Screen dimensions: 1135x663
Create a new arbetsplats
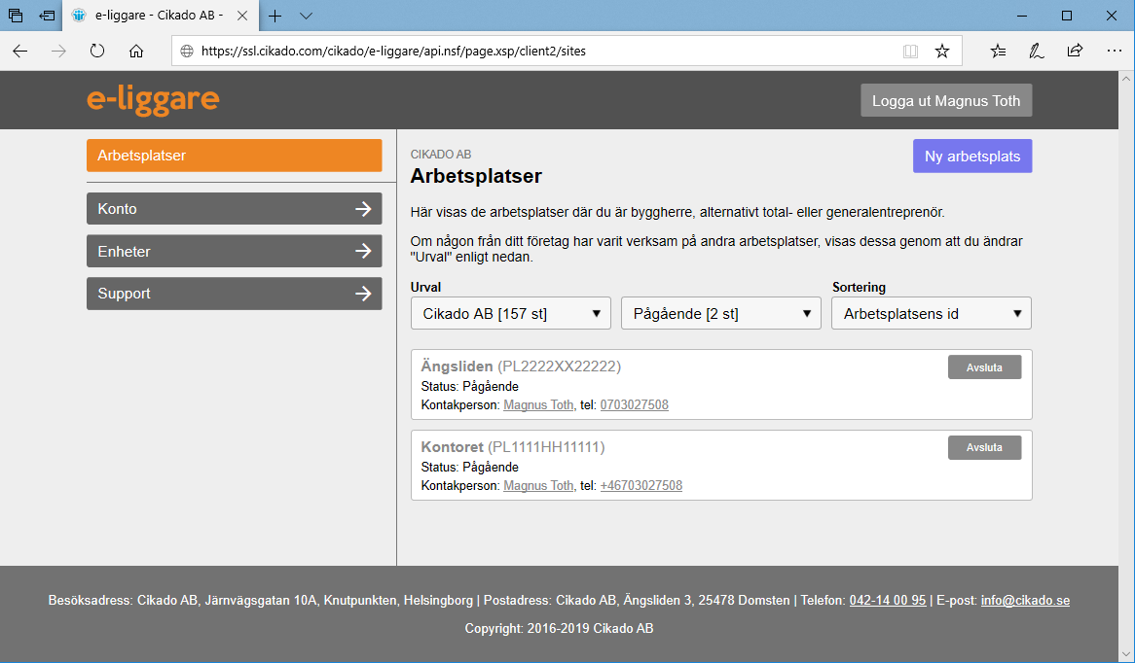click(972, 157)
